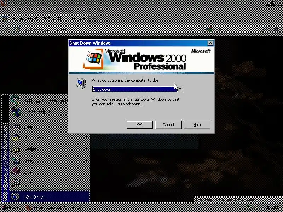Click the site favicon in address bar
The height and width of the screenshot is (212, 283).
pos(17,29)
